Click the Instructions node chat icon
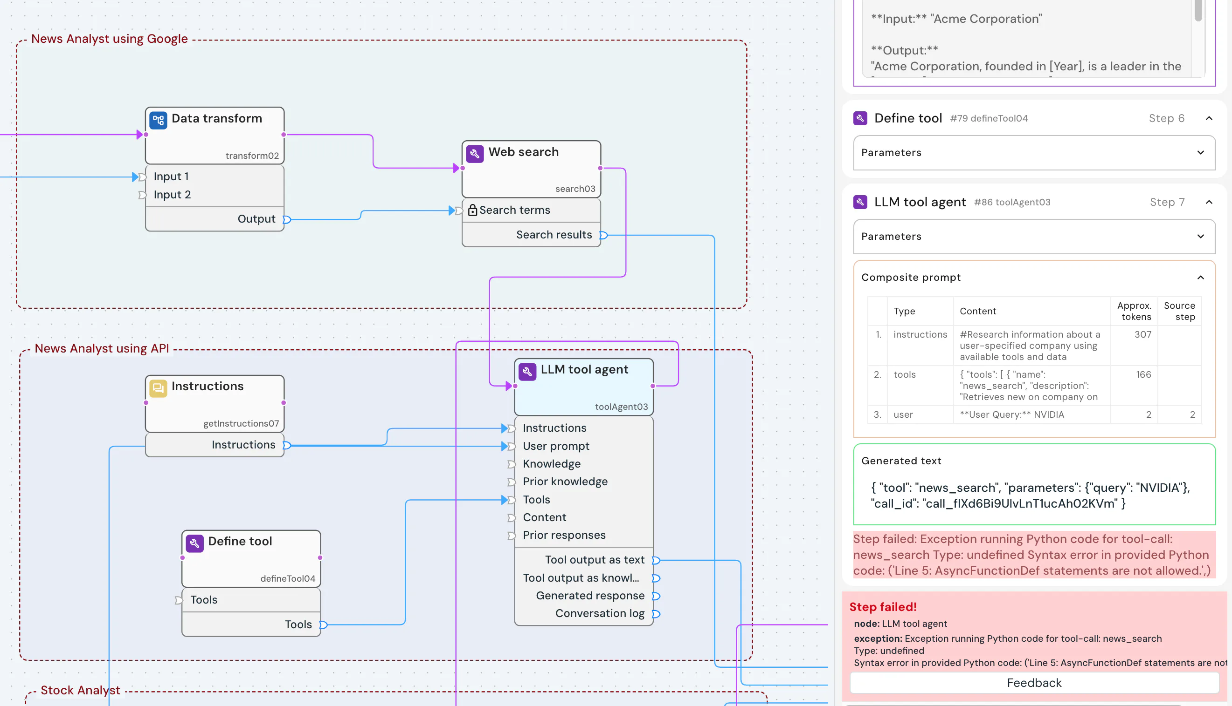Screen dimensions: 1232x706 [x=158, y=388]
